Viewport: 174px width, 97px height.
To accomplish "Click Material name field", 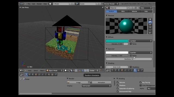I will click(x=118, y=8).
